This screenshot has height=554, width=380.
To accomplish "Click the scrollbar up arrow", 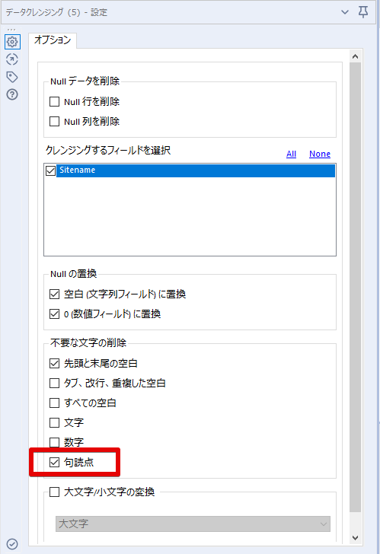I will [x=356, y=56].
